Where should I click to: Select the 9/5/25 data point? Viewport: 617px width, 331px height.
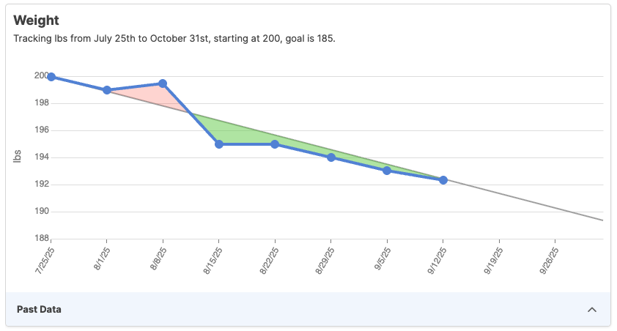tap(387, 171)
